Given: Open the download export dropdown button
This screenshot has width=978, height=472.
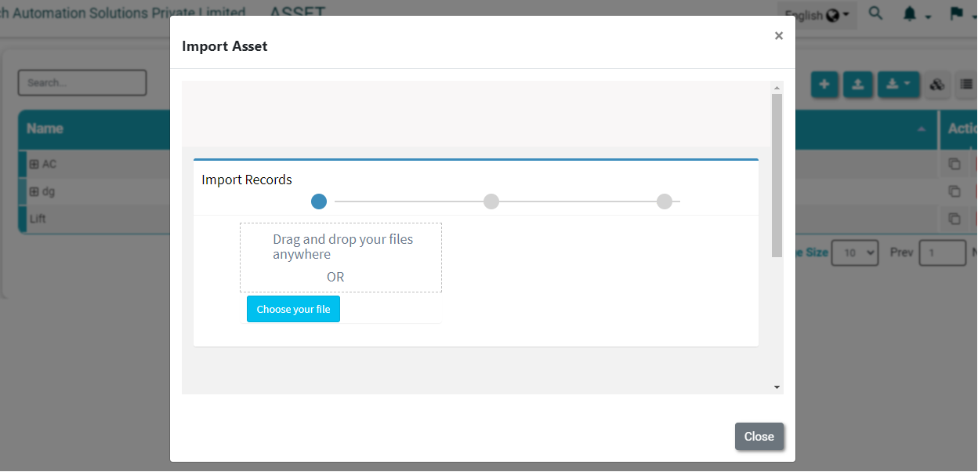Looking at the screenshot, I should pos(898,84).
